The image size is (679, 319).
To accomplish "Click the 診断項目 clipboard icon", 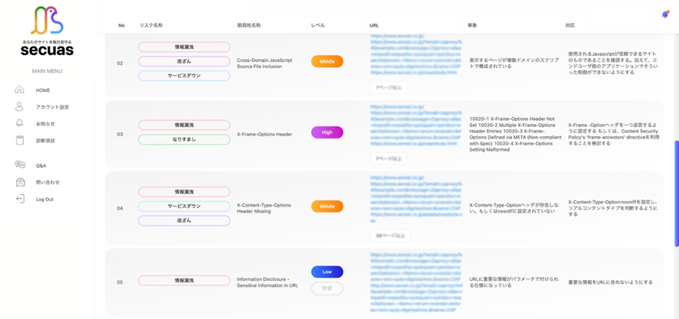I will [20, 141].
